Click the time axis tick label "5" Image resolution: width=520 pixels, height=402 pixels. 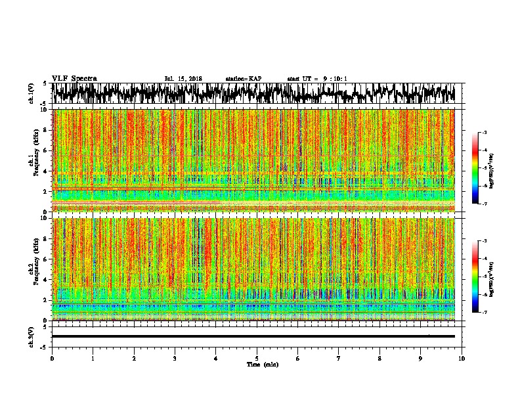pyautogui.click(x=257, y=359)
